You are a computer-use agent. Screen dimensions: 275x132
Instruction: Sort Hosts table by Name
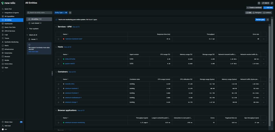click(66, 55)
